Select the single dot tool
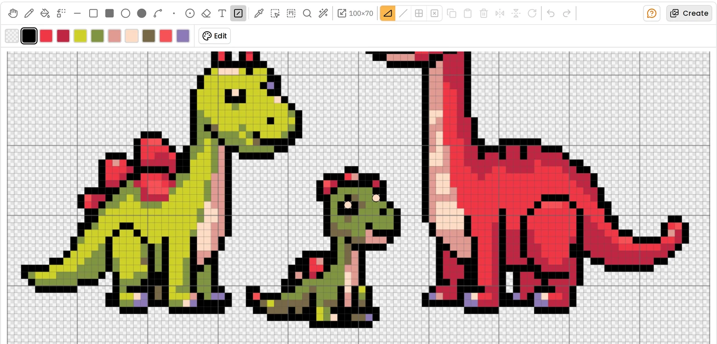The height and width of the screenshot is (344, 717). coord(174,13)
